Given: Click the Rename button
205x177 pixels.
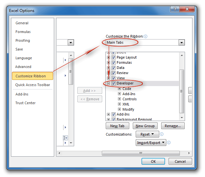Looking at the screenshot, I should 173,126.
